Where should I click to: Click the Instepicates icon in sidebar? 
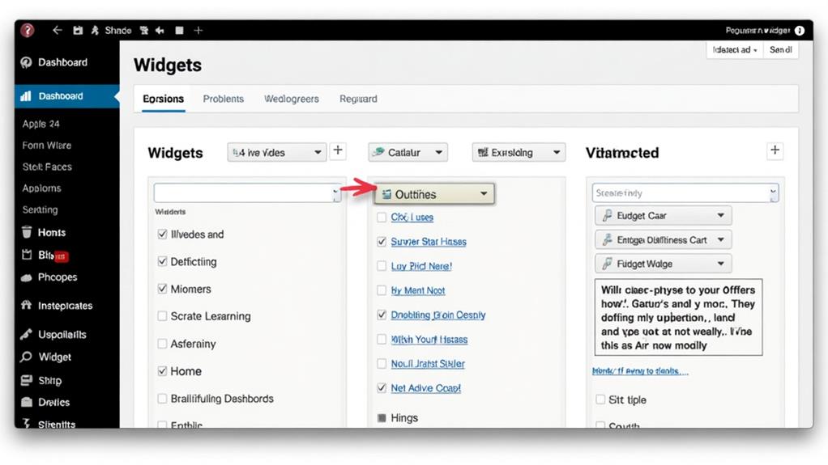pyautogui.click(x=27, y=305)
